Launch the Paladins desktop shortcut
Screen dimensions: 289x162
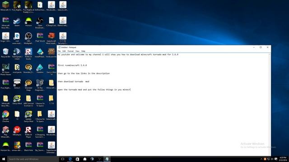tap(40, 68)
